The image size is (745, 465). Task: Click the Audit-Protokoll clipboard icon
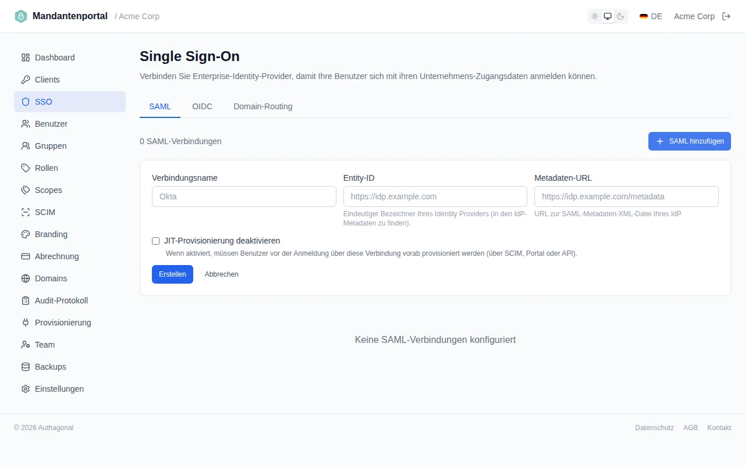(26, 301)
